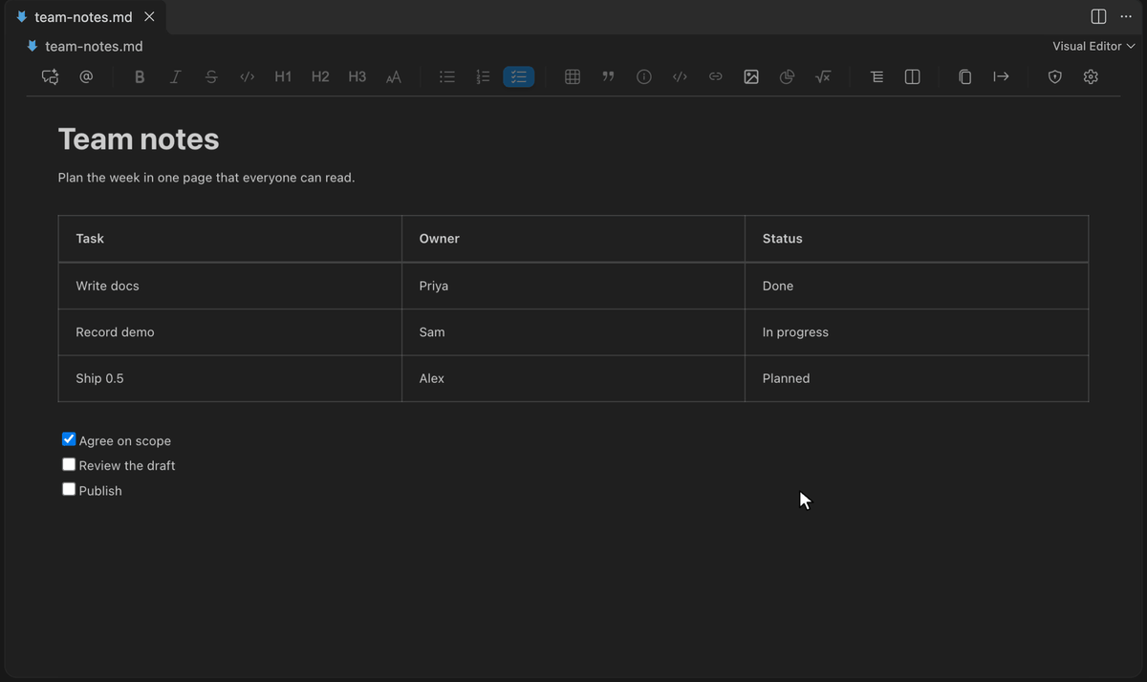Click the Publish text
The image size is (1147, 682).
click(x=100, y=491)
